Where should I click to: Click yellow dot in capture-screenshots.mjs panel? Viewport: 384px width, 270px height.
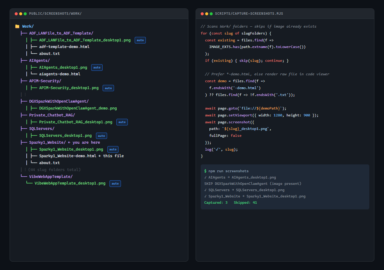207,14
